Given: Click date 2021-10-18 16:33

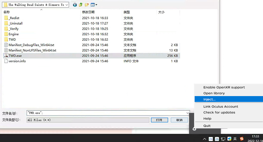Looking at the screenshot, I should tap(95, 18).
